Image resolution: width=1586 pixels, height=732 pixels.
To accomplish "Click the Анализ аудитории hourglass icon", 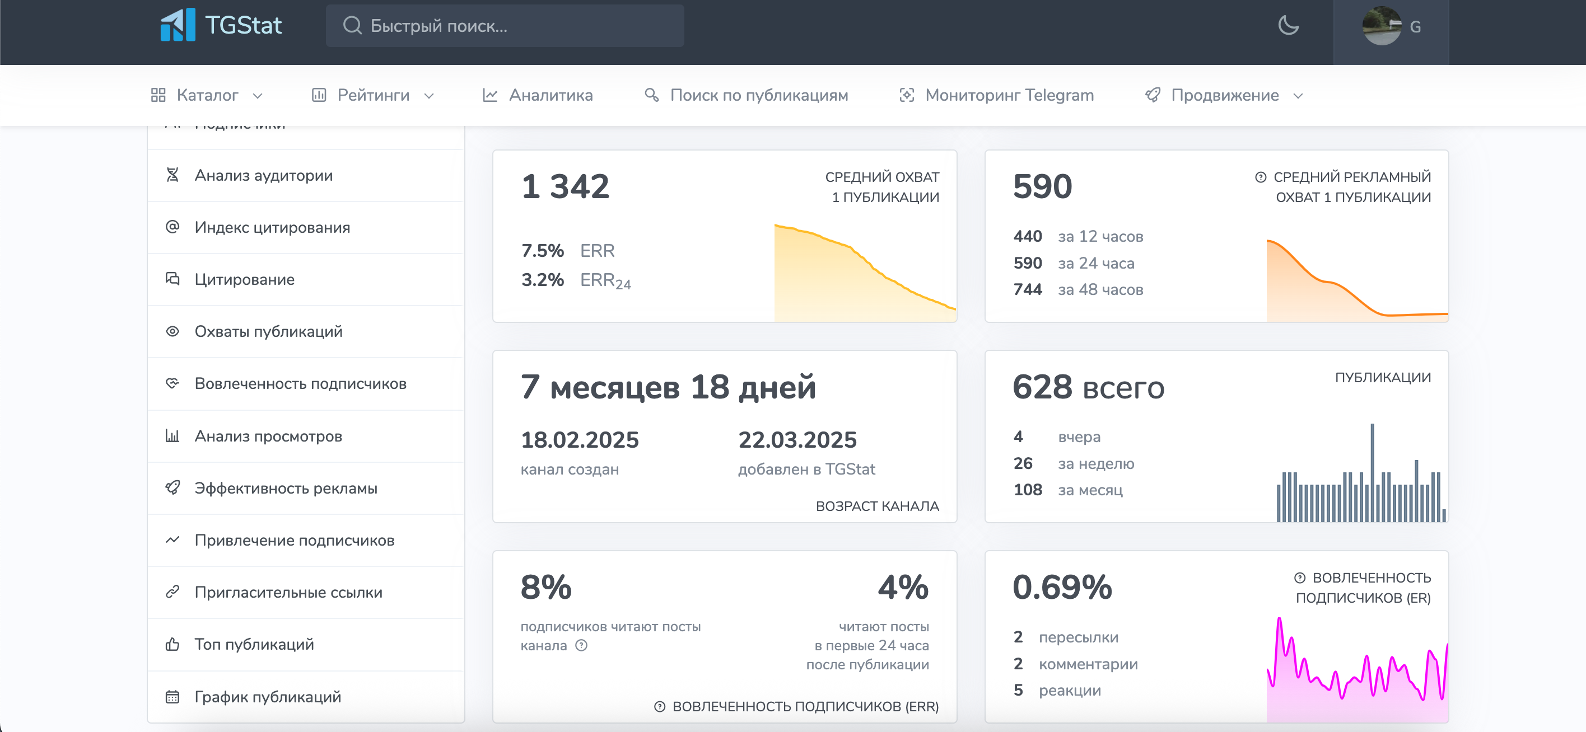I will point(172,175).
